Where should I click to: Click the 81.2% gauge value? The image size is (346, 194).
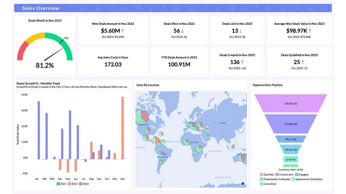pos(45,66)
